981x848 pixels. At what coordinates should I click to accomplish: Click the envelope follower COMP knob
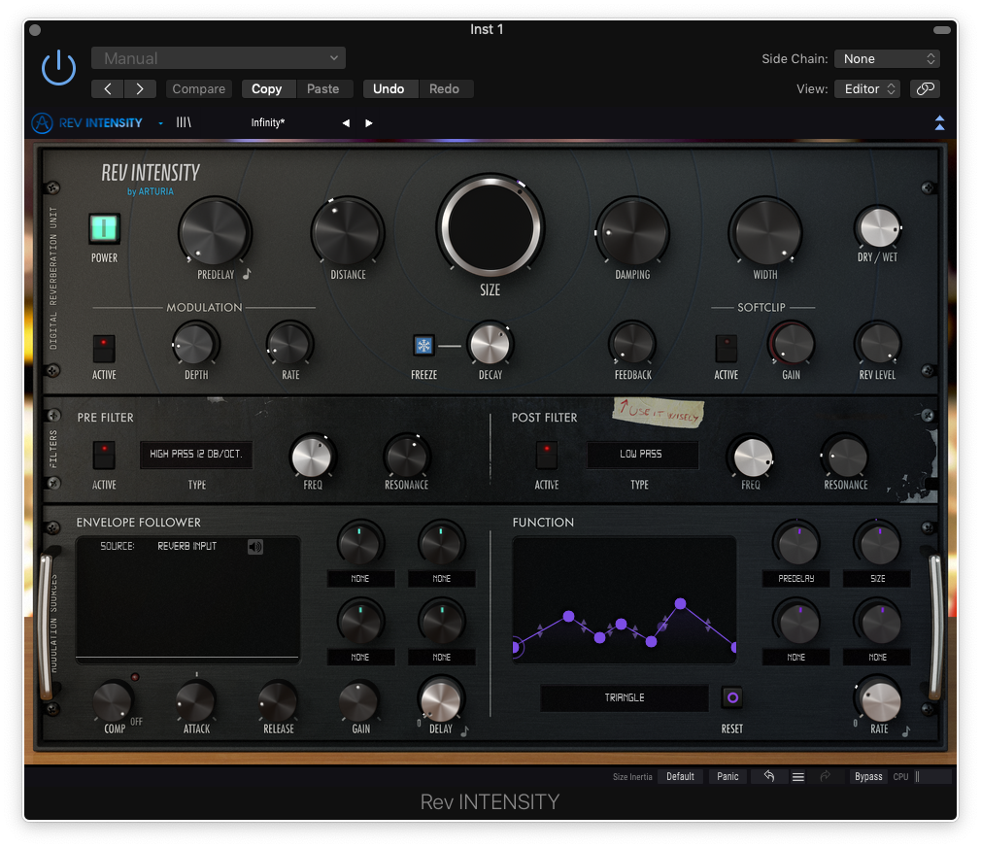(114, 701)
